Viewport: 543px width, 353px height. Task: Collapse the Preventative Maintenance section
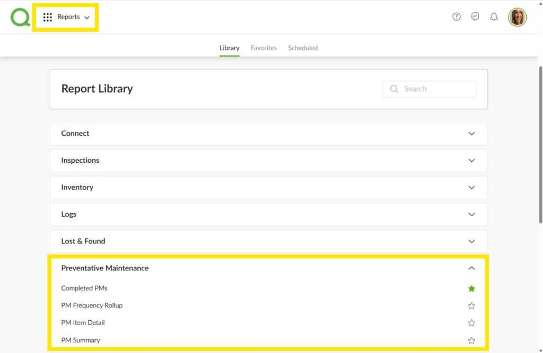(471, 268)
